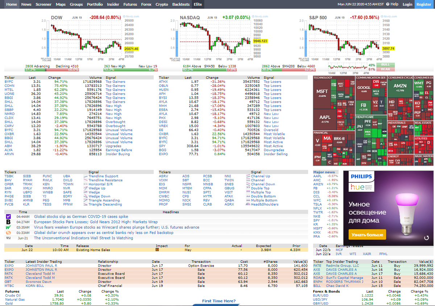Viewport: 435px width, 306px height.
Task: Open the News menu item
Action: coord(26,4)
